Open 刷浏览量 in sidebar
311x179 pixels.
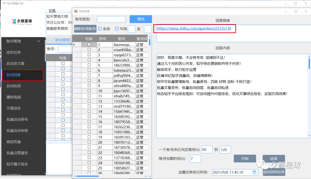click(14, 142)
